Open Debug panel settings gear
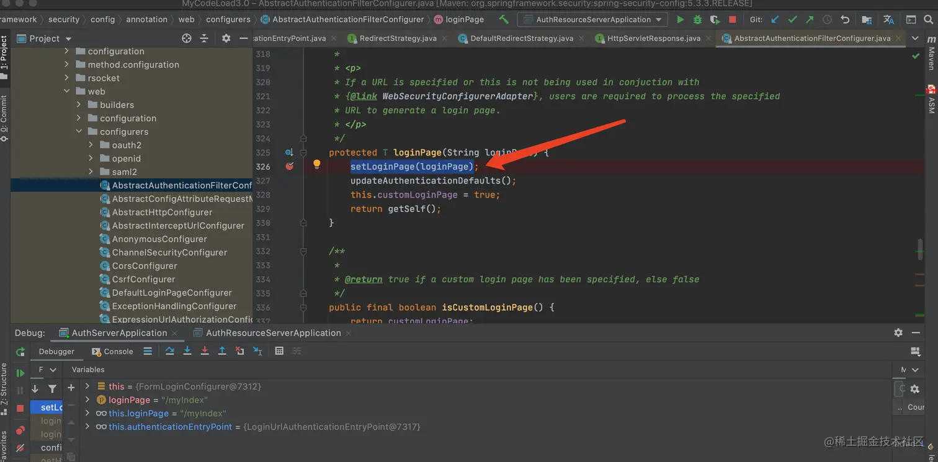Image resolution: width=938 pixels, height=462 pixels. point(898,333)
